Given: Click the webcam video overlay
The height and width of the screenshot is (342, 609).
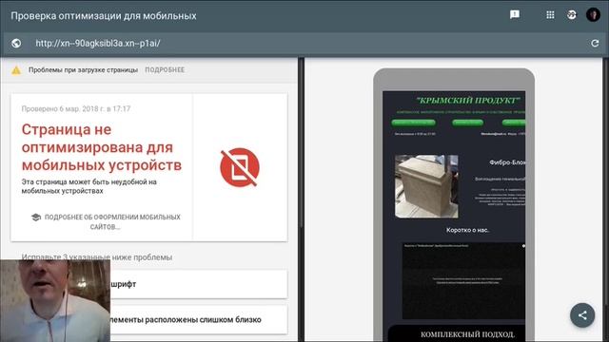Looking at the screenshot, I should (55, 301).
